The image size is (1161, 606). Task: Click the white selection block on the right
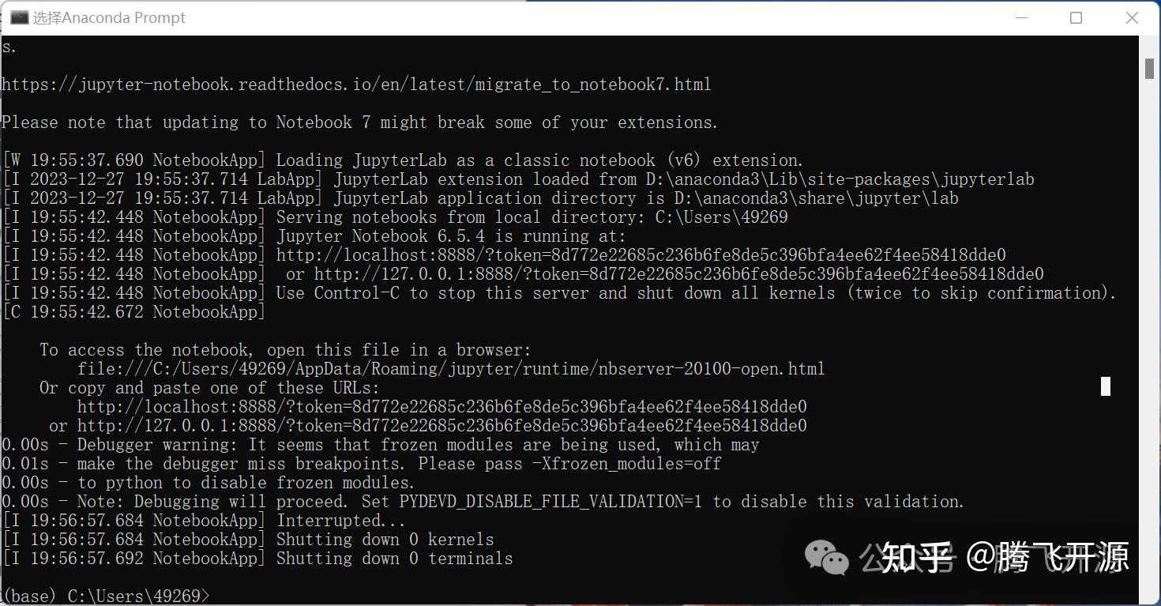click(x=1106, y=386)
